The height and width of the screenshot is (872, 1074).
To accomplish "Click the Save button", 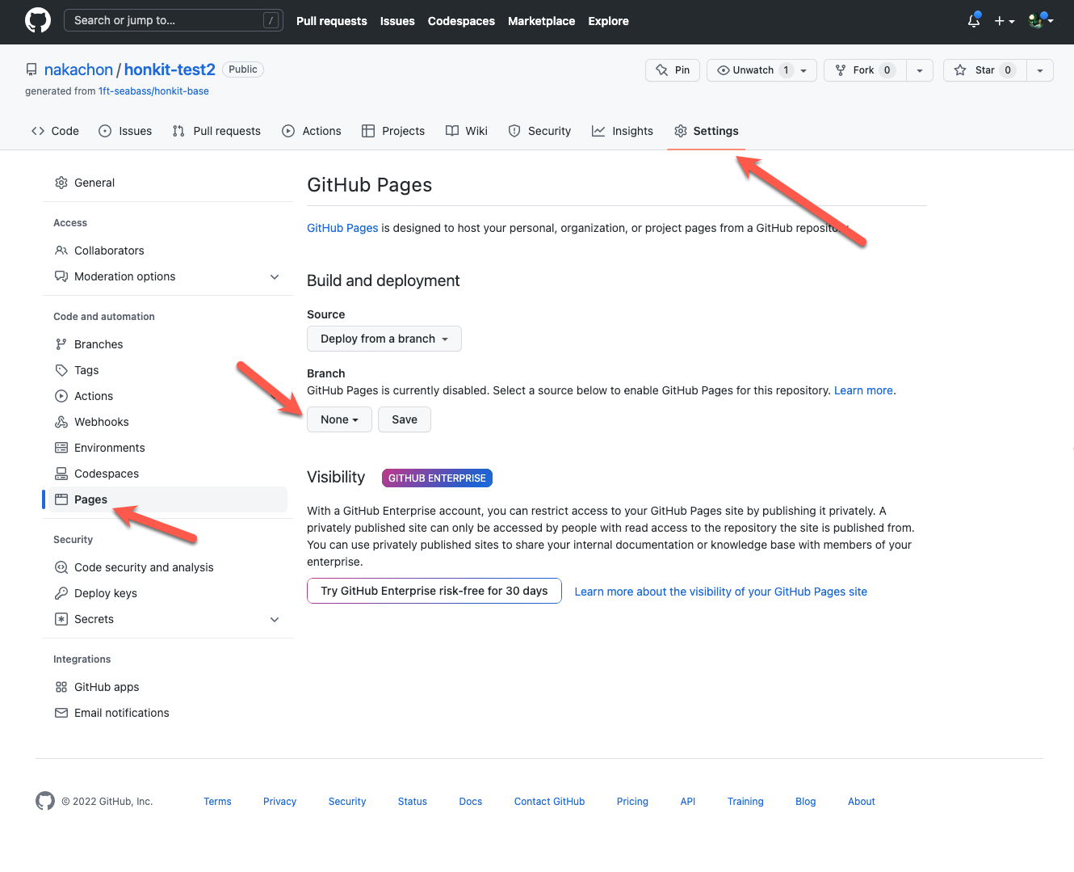I will 405,419.
